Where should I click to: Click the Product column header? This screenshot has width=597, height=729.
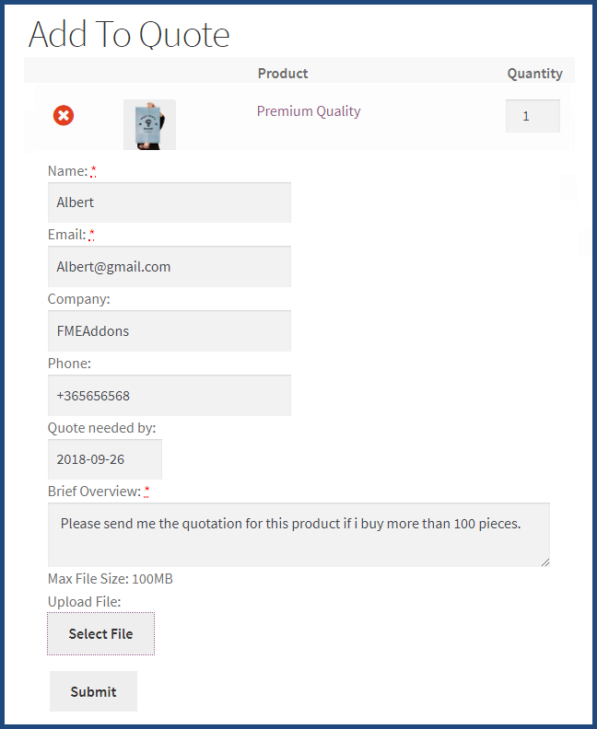tap(283, 74)
